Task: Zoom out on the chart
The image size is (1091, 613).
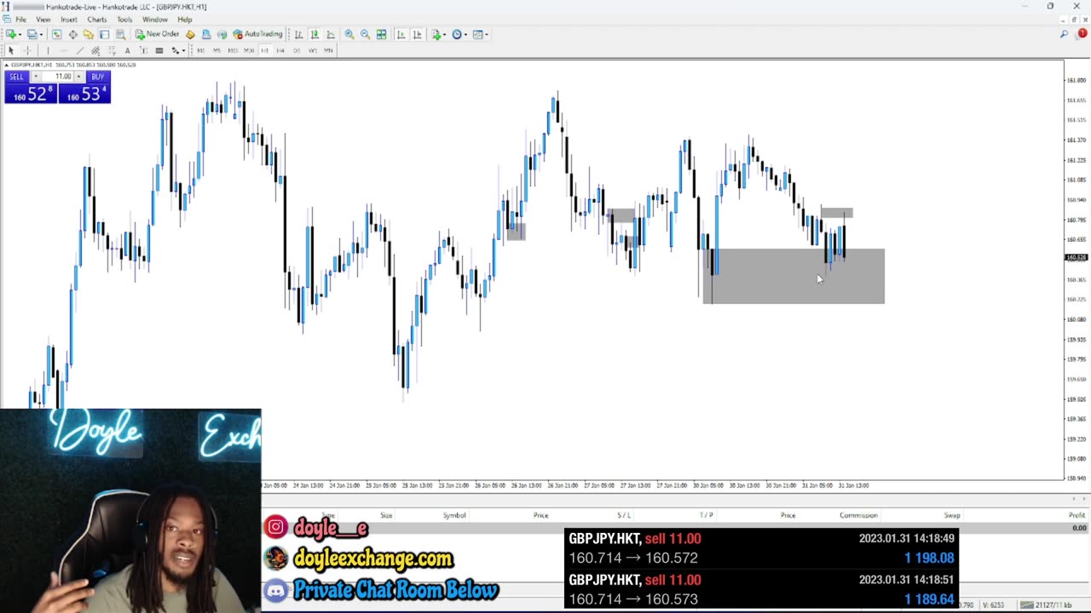Action: pyautogui.click(x=365, y=34)
